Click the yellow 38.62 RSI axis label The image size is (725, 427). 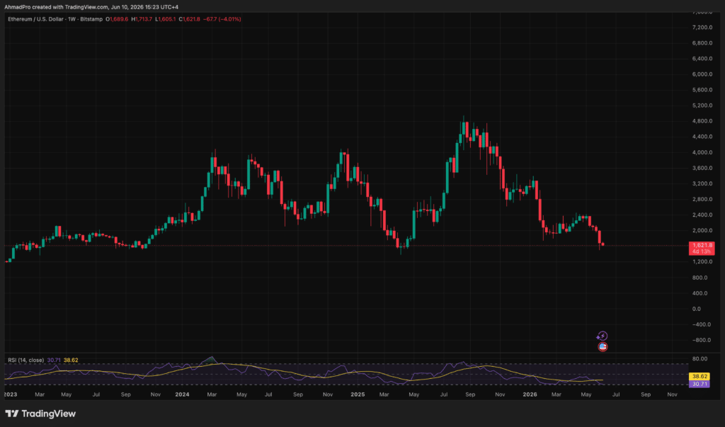coord(700,377)
